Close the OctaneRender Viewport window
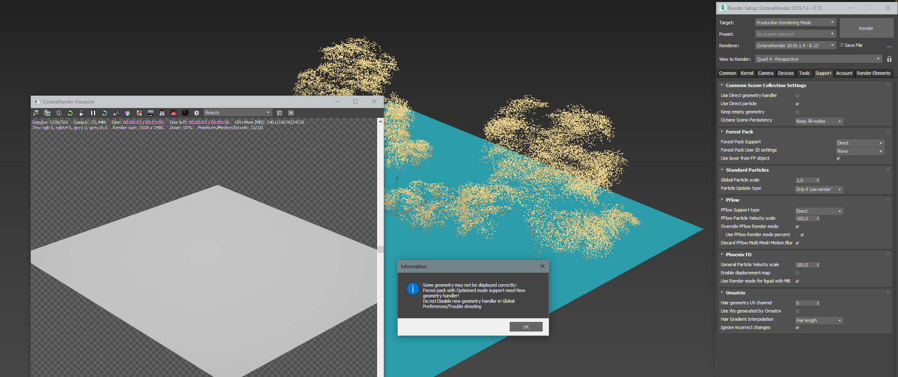Screen dimensions: 898x377 click(374, 101)
